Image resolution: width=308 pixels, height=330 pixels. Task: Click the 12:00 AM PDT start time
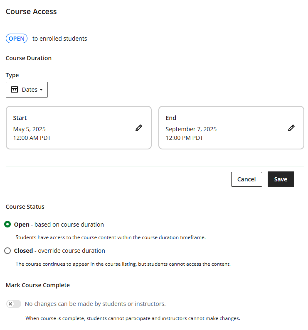point(32,138)
